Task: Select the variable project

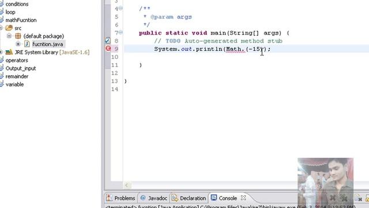Action: 14,84
